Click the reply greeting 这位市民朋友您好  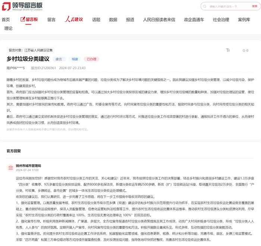[135, 184]
